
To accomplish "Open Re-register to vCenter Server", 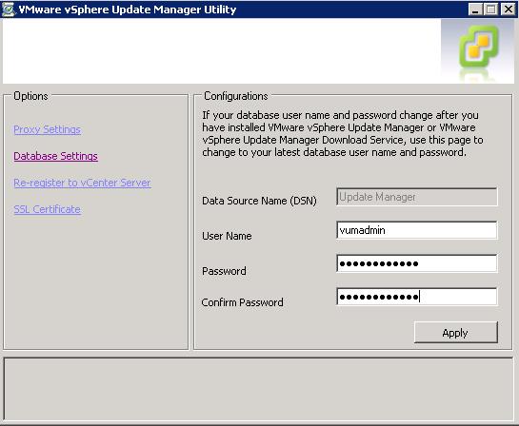I will pyautogui.click(x=83, y=183).
